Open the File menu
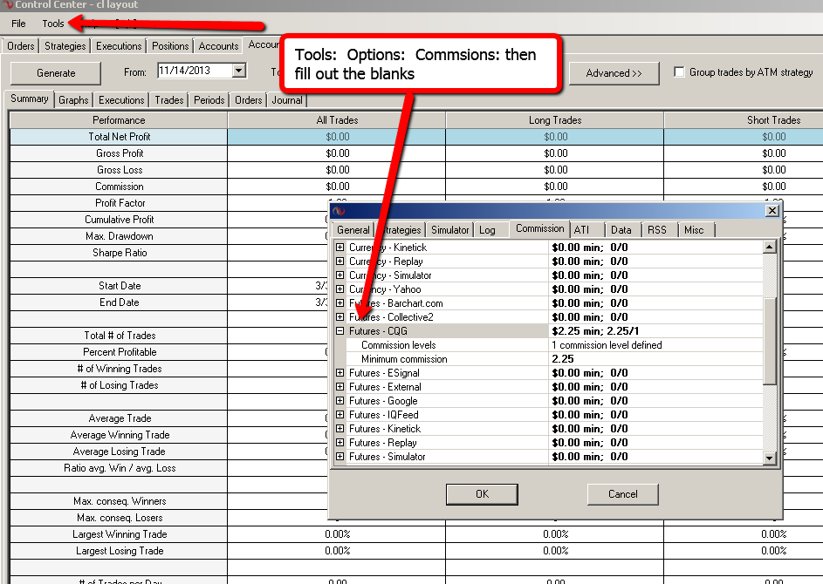Viewport: 823px width, 584px height. [x=18, y=24]
